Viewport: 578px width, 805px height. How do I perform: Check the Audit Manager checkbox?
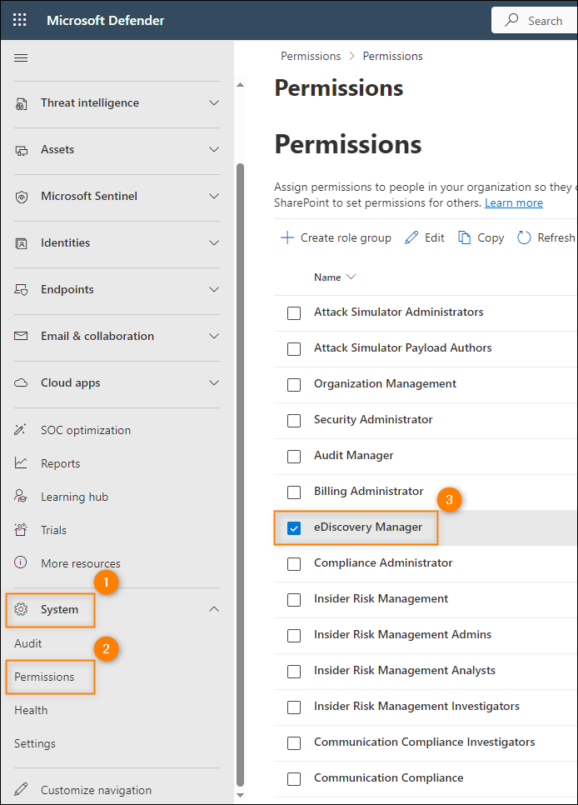294,457
